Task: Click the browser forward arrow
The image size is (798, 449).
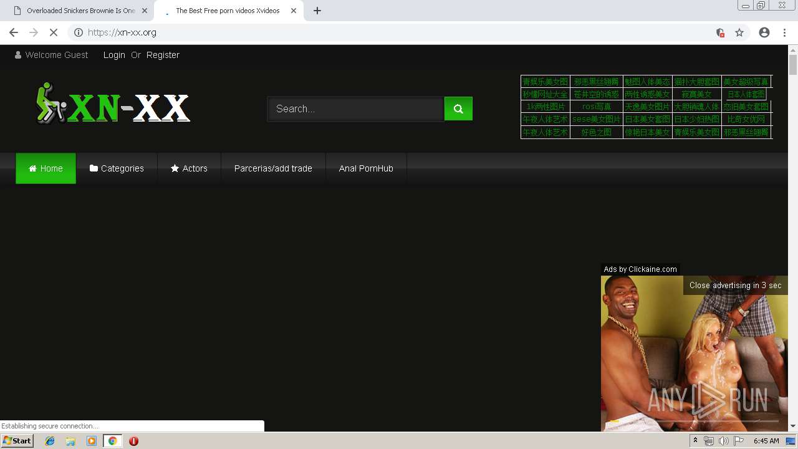Action: [x=34, y=32]
